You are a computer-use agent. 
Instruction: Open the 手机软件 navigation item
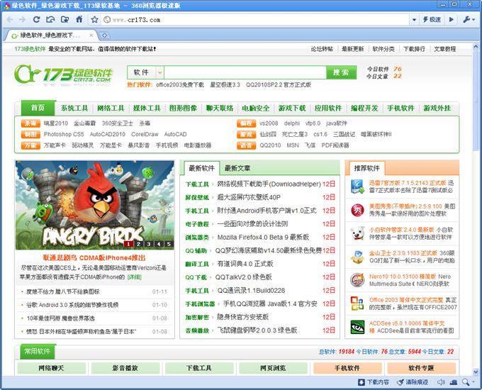tap(400, 108)
